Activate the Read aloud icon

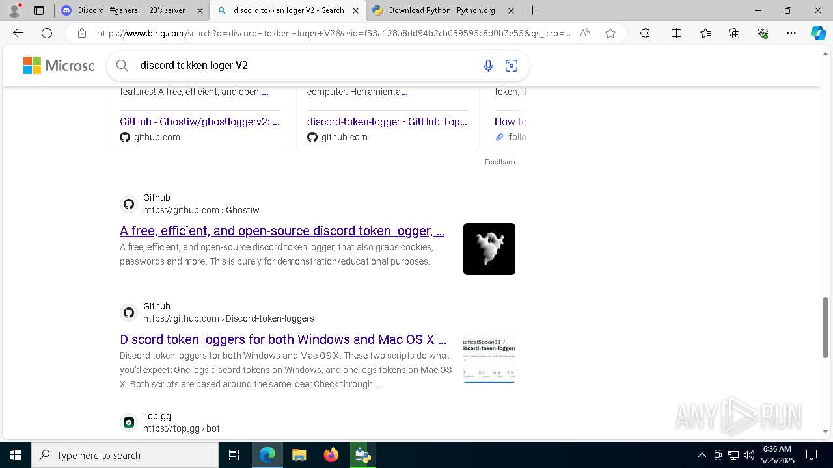coord(584,33)
